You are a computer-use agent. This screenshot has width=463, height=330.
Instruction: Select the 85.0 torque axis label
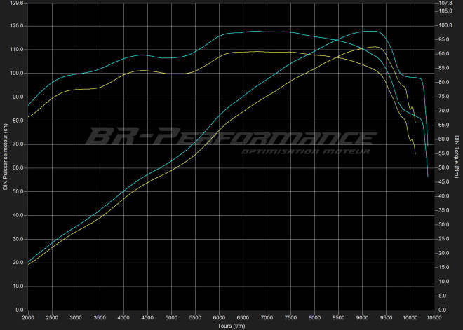click(x=444, y=68)
